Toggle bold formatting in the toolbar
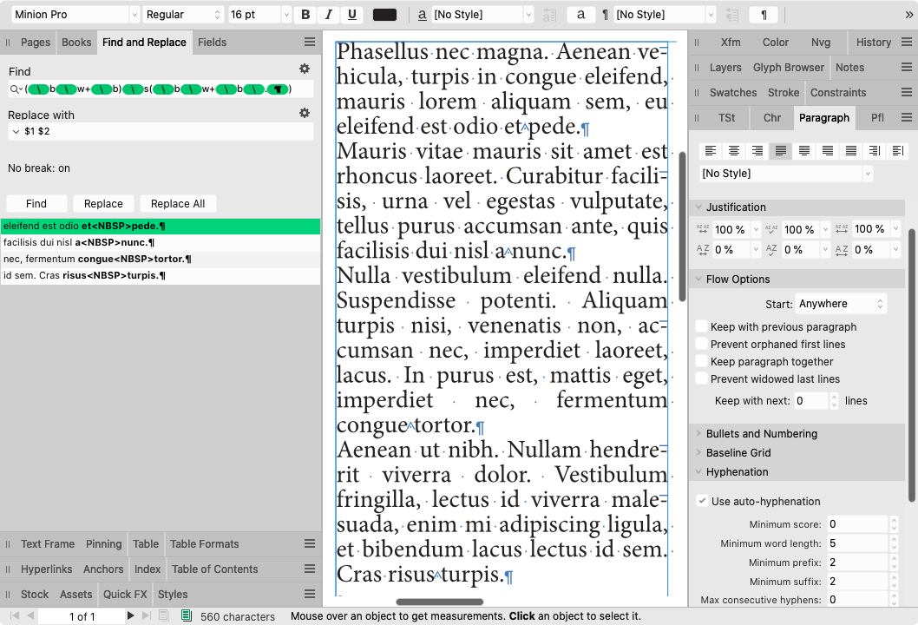The image size is (918, 625). tap(305, 14)
